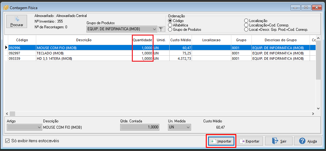Click MOUSE COM FIO (IMOB) description cell
Image resolution: width=326 pixels, height=151 pixels.
coord(84,48)
